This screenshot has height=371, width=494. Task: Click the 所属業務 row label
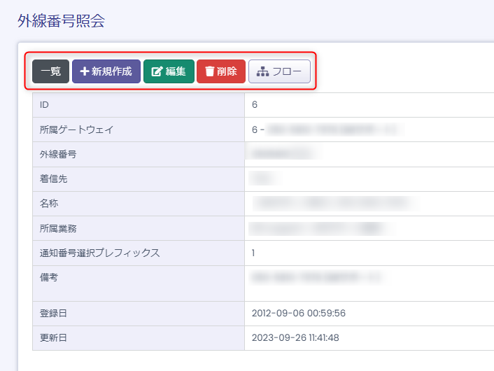(x=58, y=228)
